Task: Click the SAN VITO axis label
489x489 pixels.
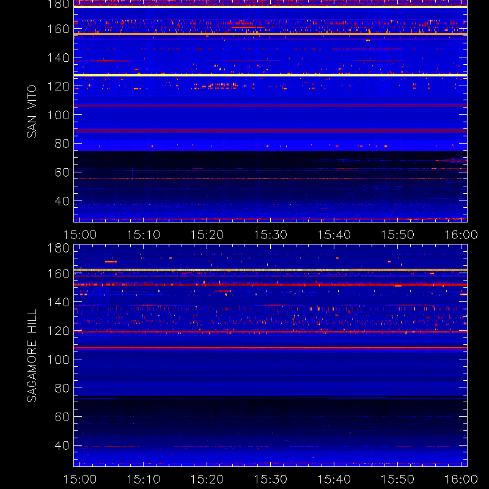Action: [32, 111]
